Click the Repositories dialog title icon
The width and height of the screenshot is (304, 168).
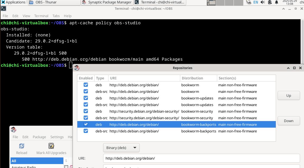pyautogui.click(x=77, y=68)
